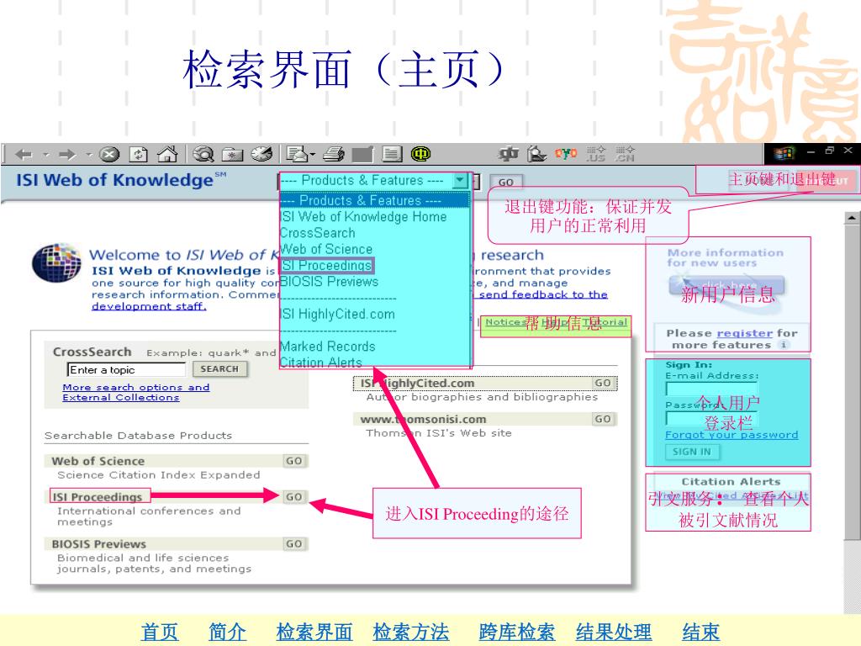The height and width of the screenshot is (646, 861).
Task: Open the Favorites folder icon
Action: click(x=233, y=155)
